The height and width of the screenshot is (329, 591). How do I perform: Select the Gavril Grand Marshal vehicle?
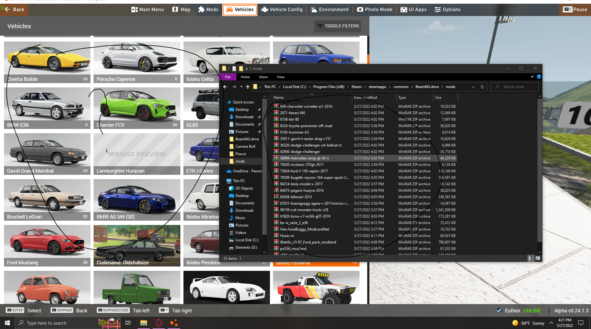[x=47, y=154]
